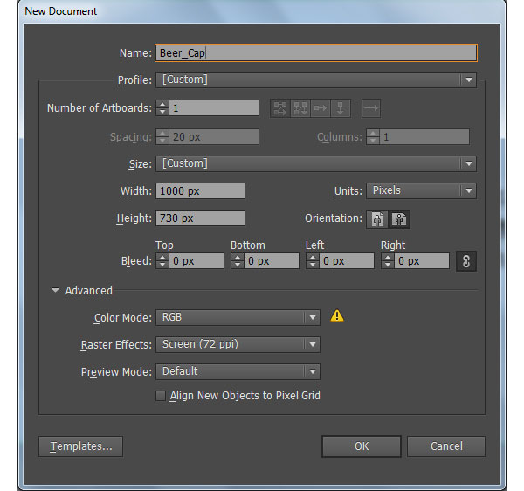Adjust the Top bleed stepper
The image size is (524, 491).
coord(162,261)
